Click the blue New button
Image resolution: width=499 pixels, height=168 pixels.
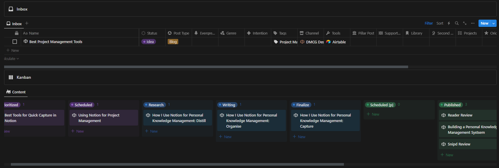click(x=484, y=23)
